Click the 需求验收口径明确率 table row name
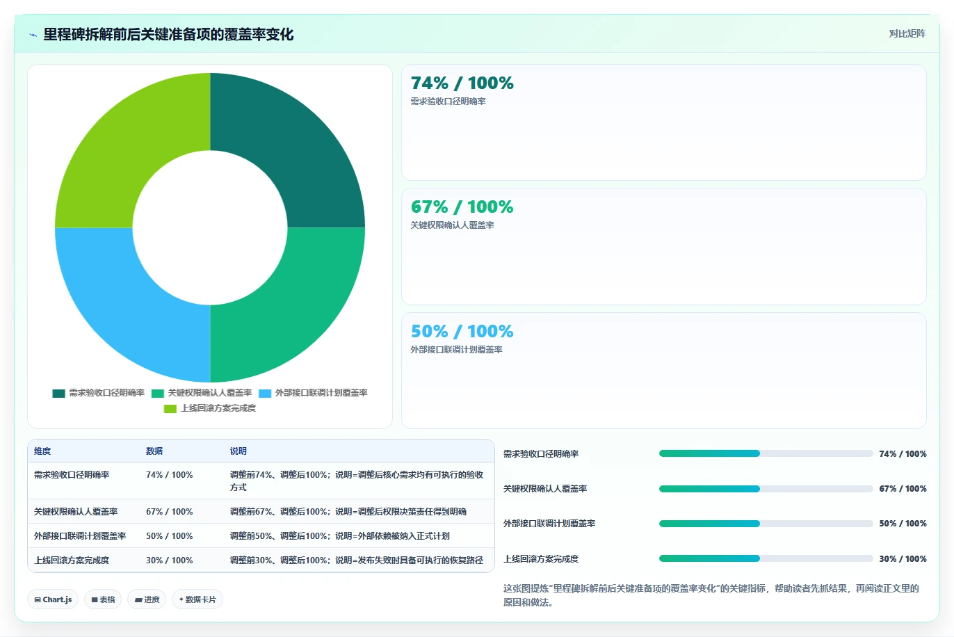Image resolution: width=954 pixels, height=637 pixels. coord(72,475)
